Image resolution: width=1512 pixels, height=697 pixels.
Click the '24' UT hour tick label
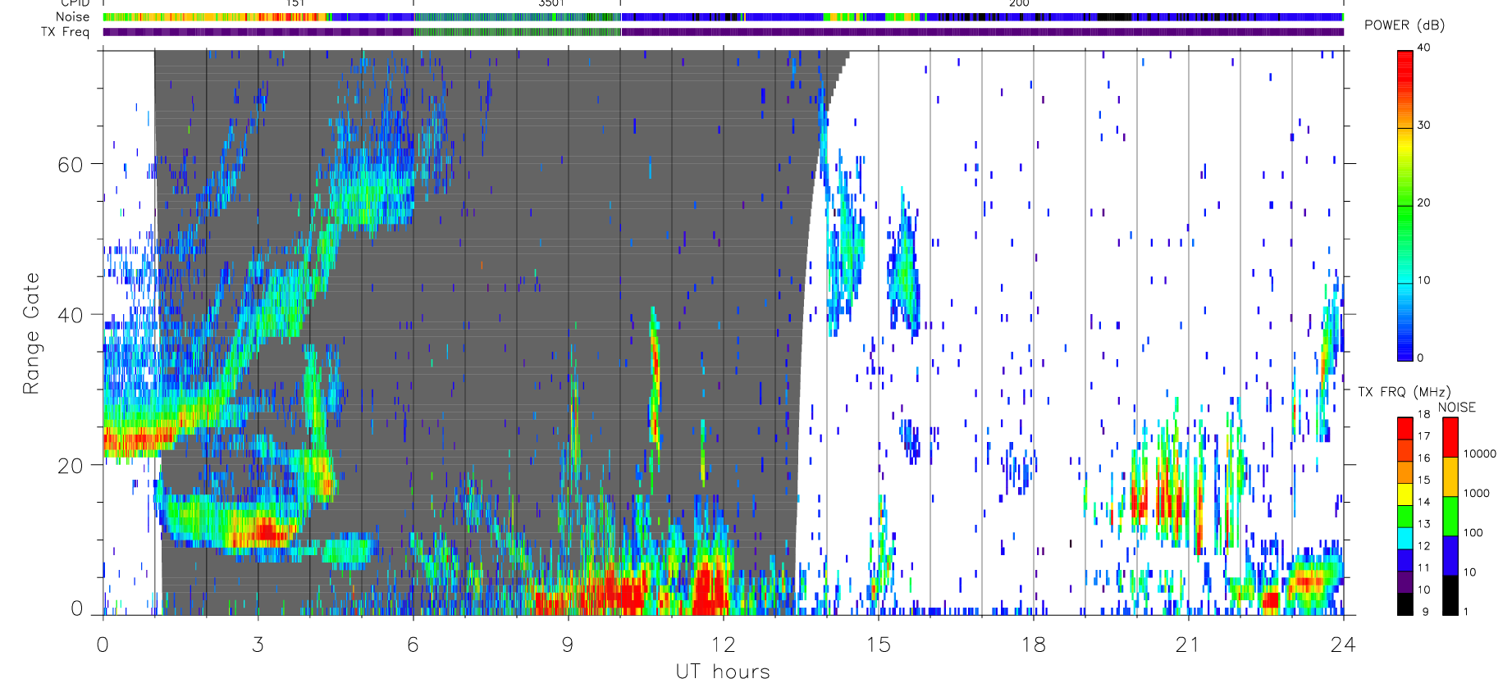point(1343,645)
